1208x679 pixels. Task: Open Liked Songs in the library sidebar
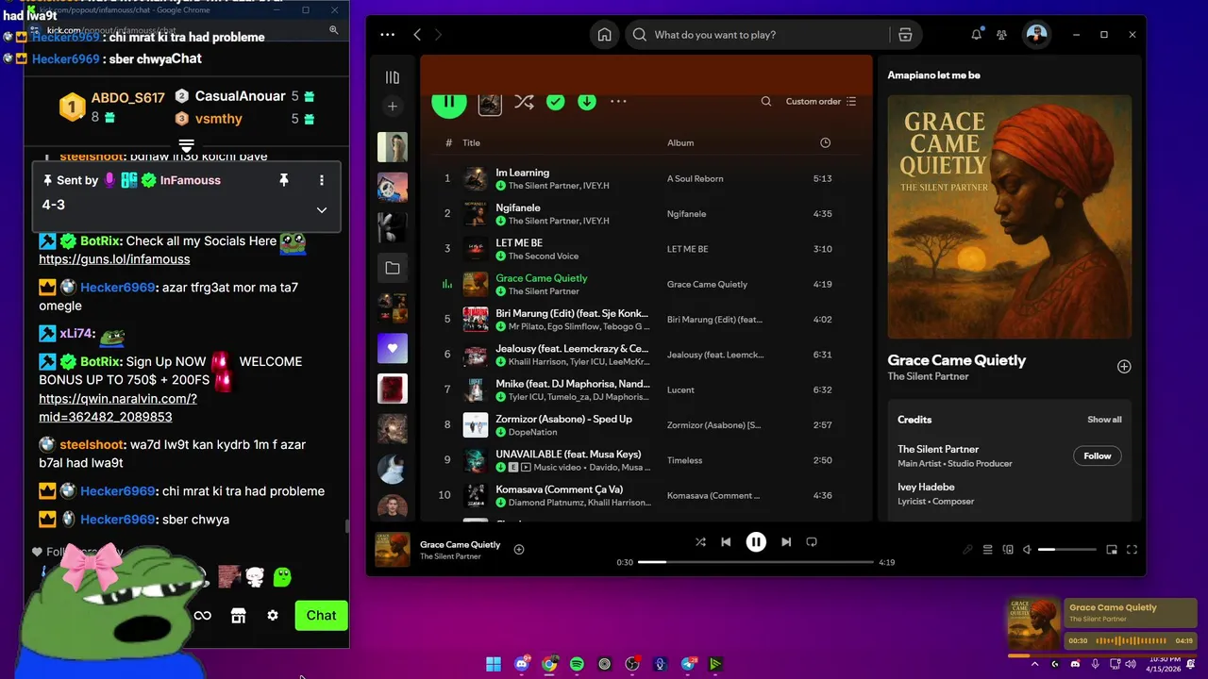[x=393, y=349]
